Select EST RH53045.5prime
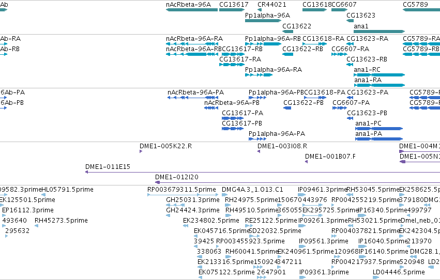 coord(350,195)
